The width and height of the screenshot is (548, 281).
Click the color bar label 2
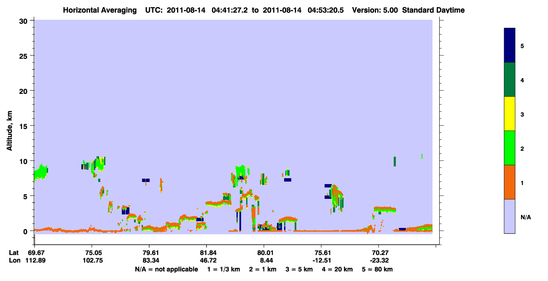click(x=522, y=148)
